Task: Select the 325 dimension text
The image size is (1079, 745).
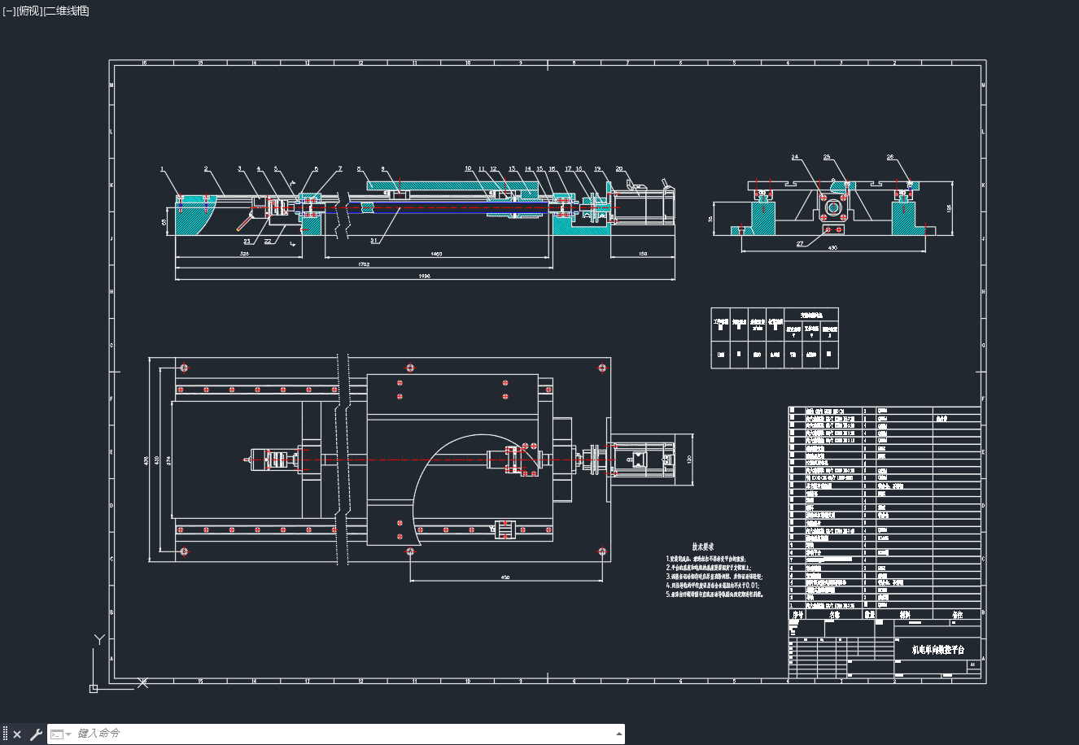Action: click(x=244, y=255)
